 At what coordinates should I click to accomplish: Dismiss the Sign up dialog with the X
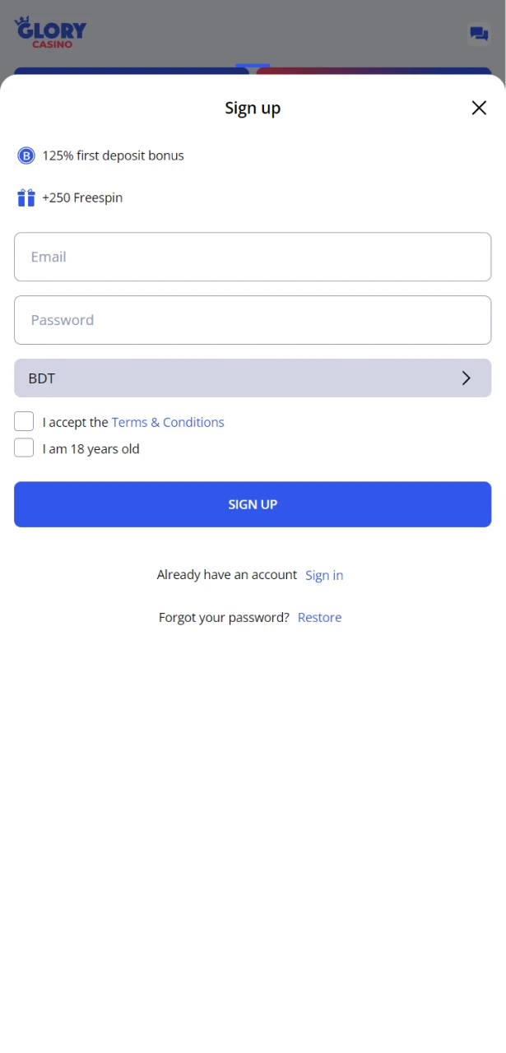479,107
